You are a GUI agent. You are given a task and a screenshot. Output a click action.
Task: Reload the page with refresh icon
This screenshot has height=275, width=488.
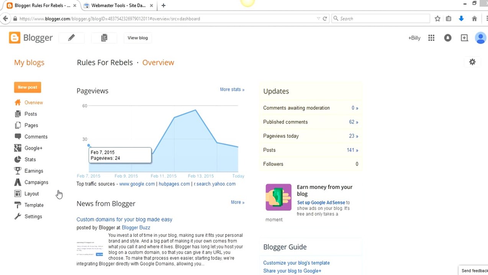325,18
